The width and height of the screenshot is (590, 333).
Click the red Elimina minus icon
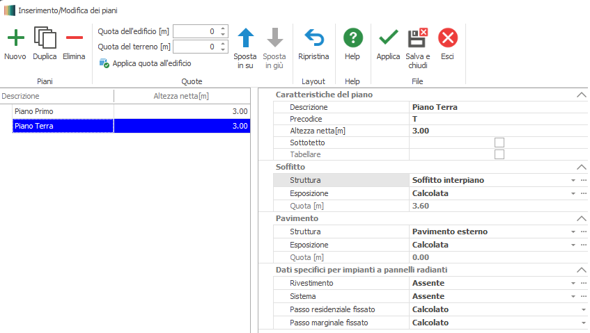tap(74, 38)
